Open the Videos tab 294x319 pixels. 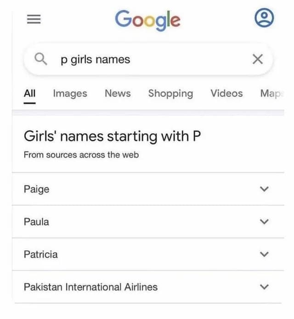[x=226, y=93]
